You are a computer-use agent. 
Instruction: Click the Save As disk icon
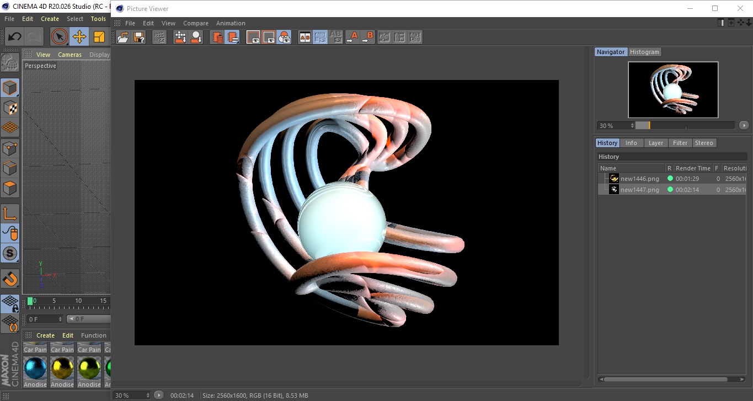[139, 37]
